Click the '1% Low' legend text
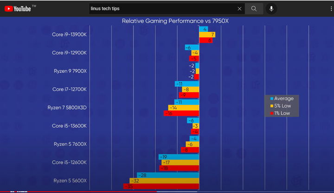 [x=282, y=113]
